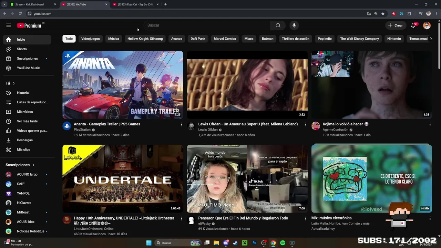Open Chrome extensions puzzle icon
The height and width of the screenshot is (248, 441).
click(409, 14)
